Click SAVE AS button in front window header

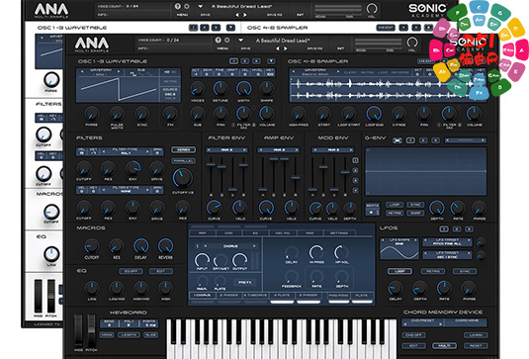[x=314, y=48]
